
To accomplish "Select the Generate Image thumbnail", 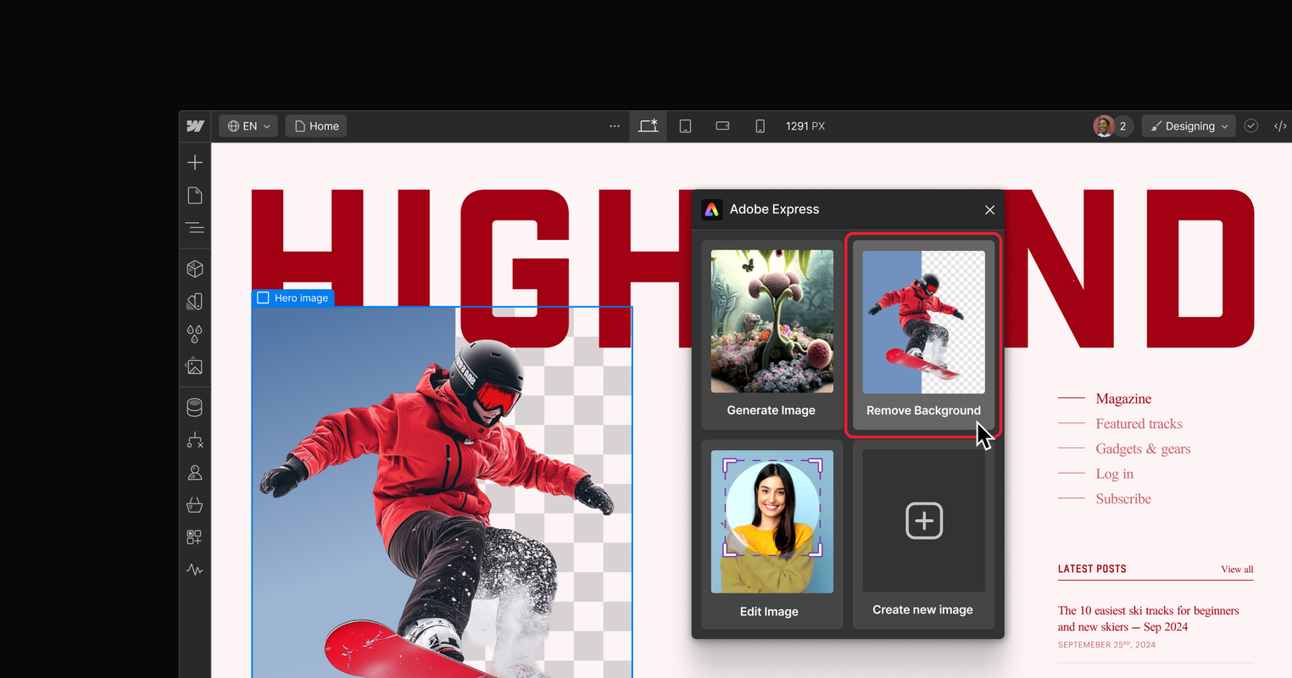I will coord(771,320).
